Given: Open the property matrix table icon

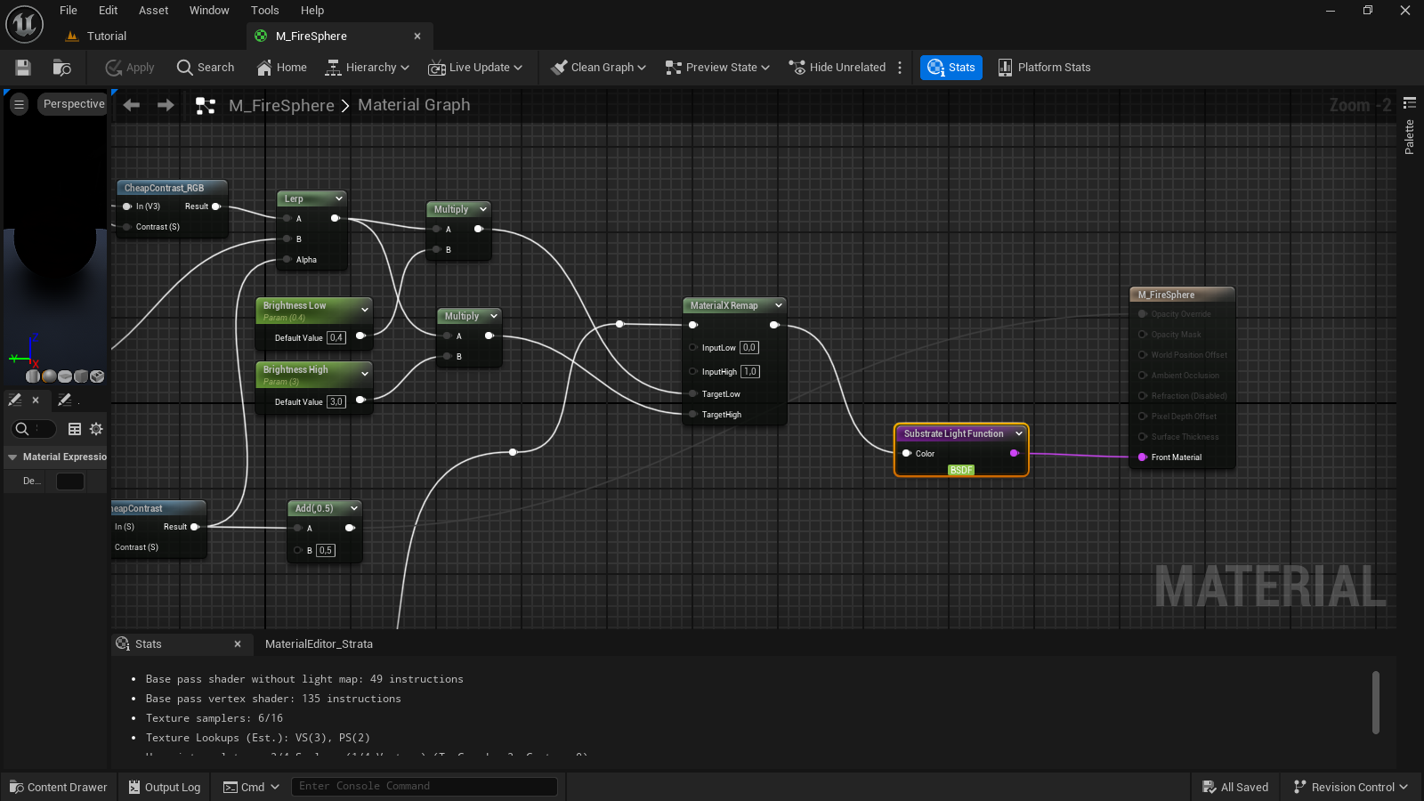Looking at the screenshot, I should tap(75, 429).
